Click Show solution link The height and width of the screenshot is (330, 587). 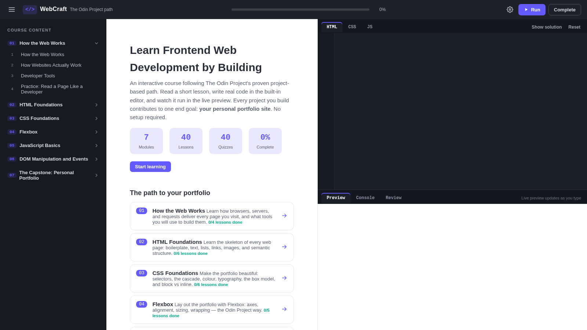click(x=547, y=27)
